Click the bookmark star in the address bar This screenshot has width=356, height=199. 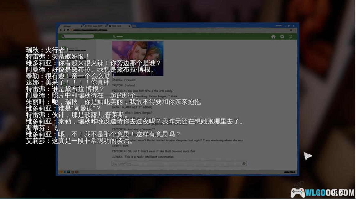[291, 30]
